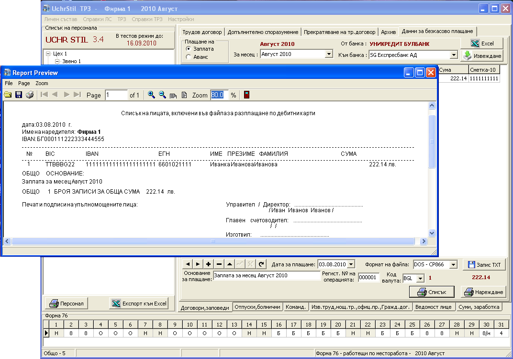This screenshot has width=513, height=359.
Task: Save the report with the floppy disk icon
Action: (x=19, y=95)
